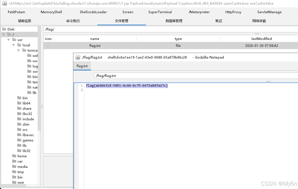Viewport: 298px width, 189px height.
Task: Select flag.txt name cell in file table
Action: 95,46
